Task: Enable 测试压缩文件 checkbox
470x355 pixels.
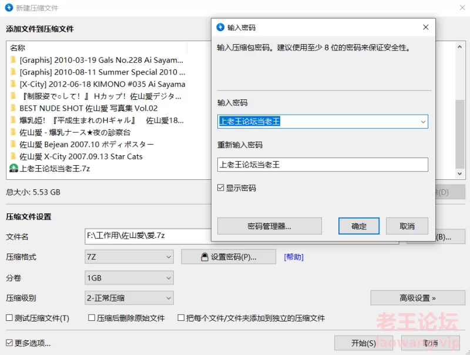Action: click(9, 318)
